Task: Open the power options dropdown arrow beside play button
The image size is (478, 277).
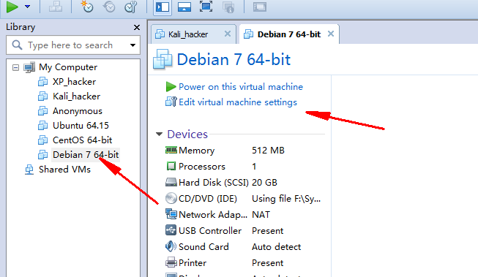Action: 27,7
